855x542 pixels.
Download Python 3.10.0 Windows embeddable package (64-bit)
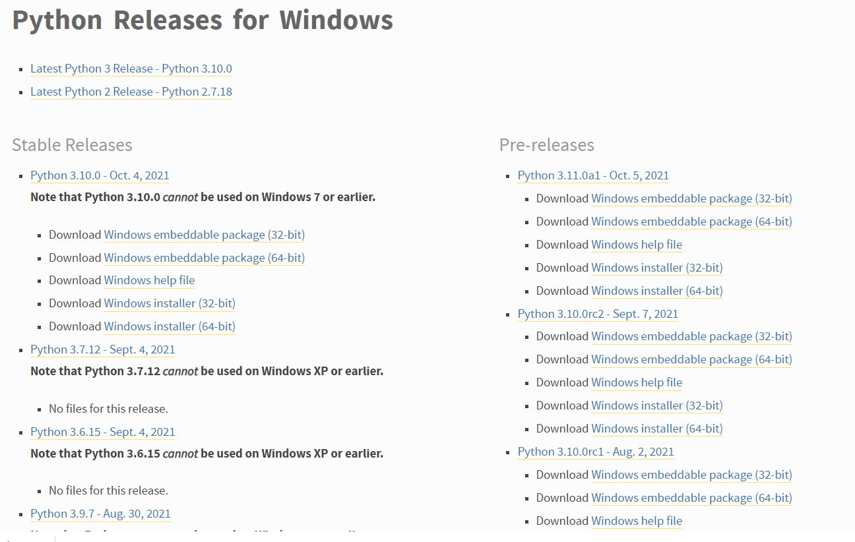click(205, 258)
